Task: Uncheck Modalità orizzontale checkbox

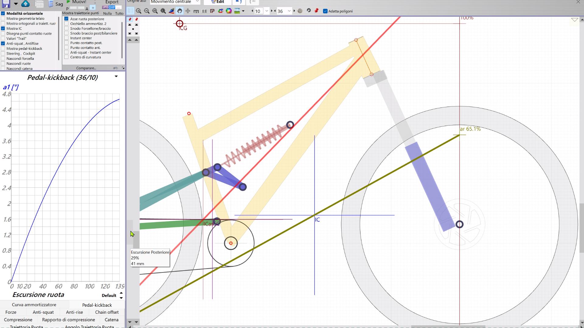Action: click(x=3, y=13)
